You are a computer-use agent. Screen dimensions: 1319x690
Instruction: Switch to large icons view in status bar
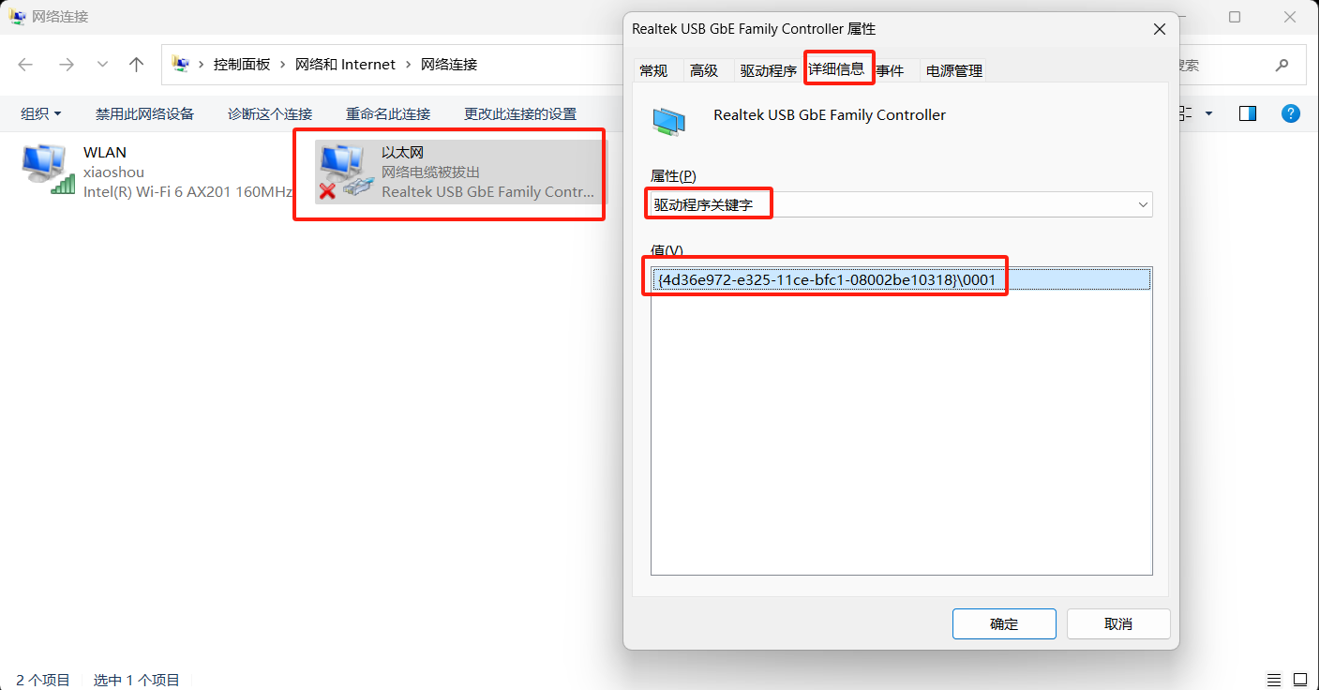pyautogui.click(x=1300, y=680)
